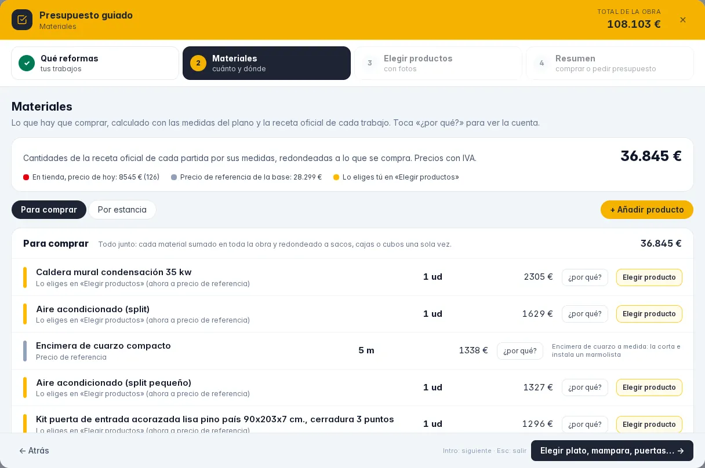The width and height of the screenshot is (705, 468).
Task: Select the Caldera mural condensación 35 kw title
Action: [114, 272]
